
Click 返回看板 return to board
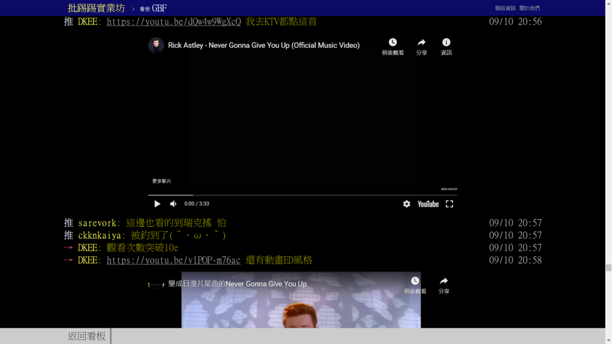(87, 336)
